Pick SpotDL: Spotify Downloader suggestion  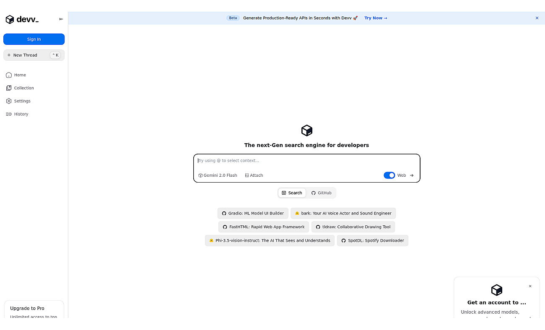373,240
